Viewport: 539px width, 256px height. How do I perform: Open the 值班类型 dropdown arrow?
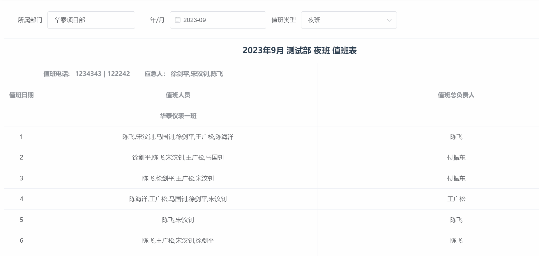(x=389, y=20)
